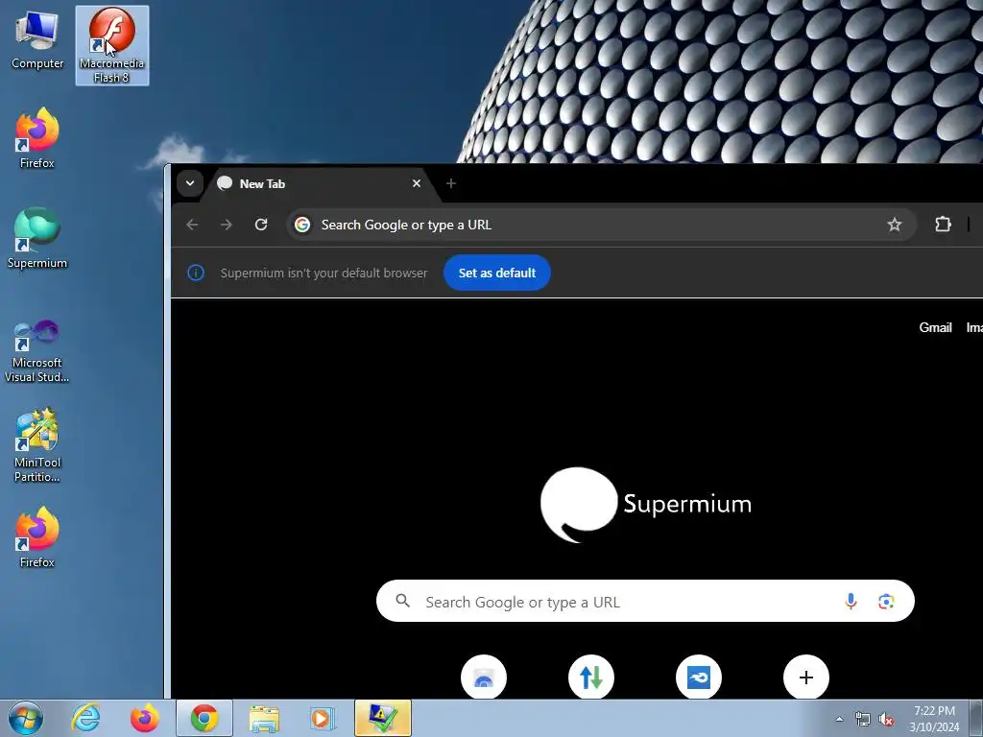The image size is (983, 737).
Task: Open Windows Explorer from taskbar
Action: [264, 718]
